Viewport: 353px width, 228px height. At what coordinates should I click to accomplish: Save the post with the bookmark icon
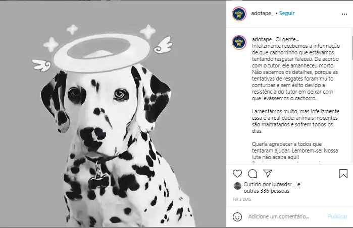click(343, 174)
